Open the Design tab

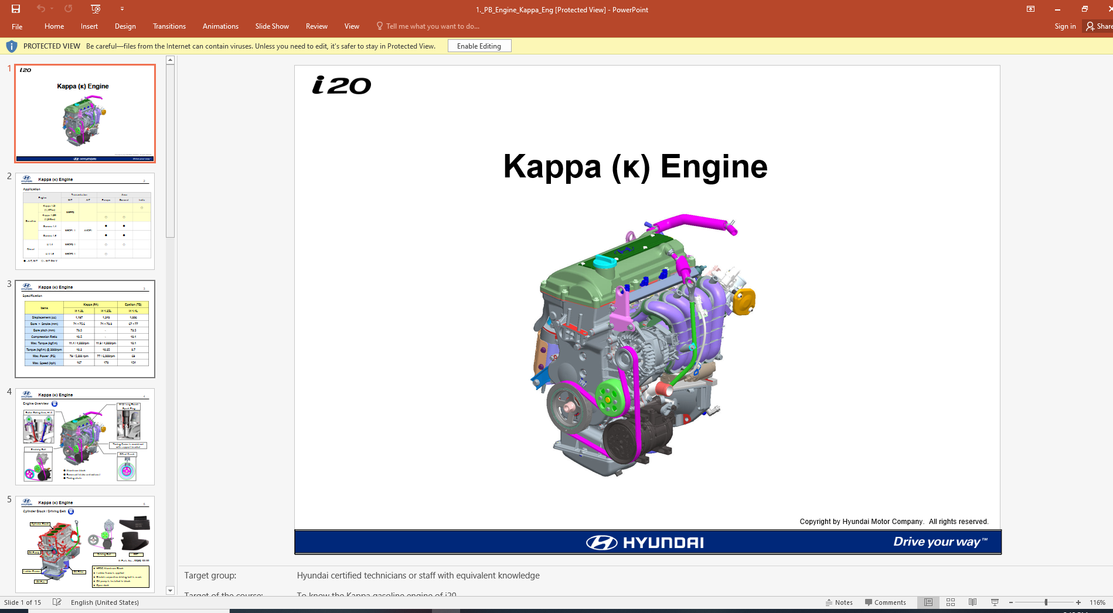[125, 26]
